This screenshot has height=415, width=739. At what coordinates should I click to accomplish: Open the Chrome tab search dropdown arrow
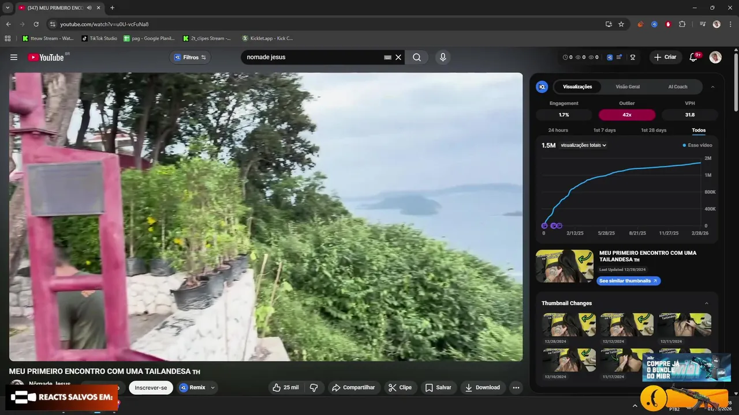tap(8, 7)
